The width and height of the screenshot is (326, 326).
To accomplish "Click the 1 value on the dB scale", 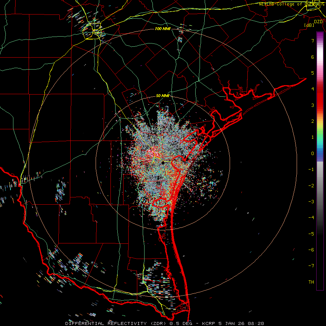I will [x=313, y=137].
